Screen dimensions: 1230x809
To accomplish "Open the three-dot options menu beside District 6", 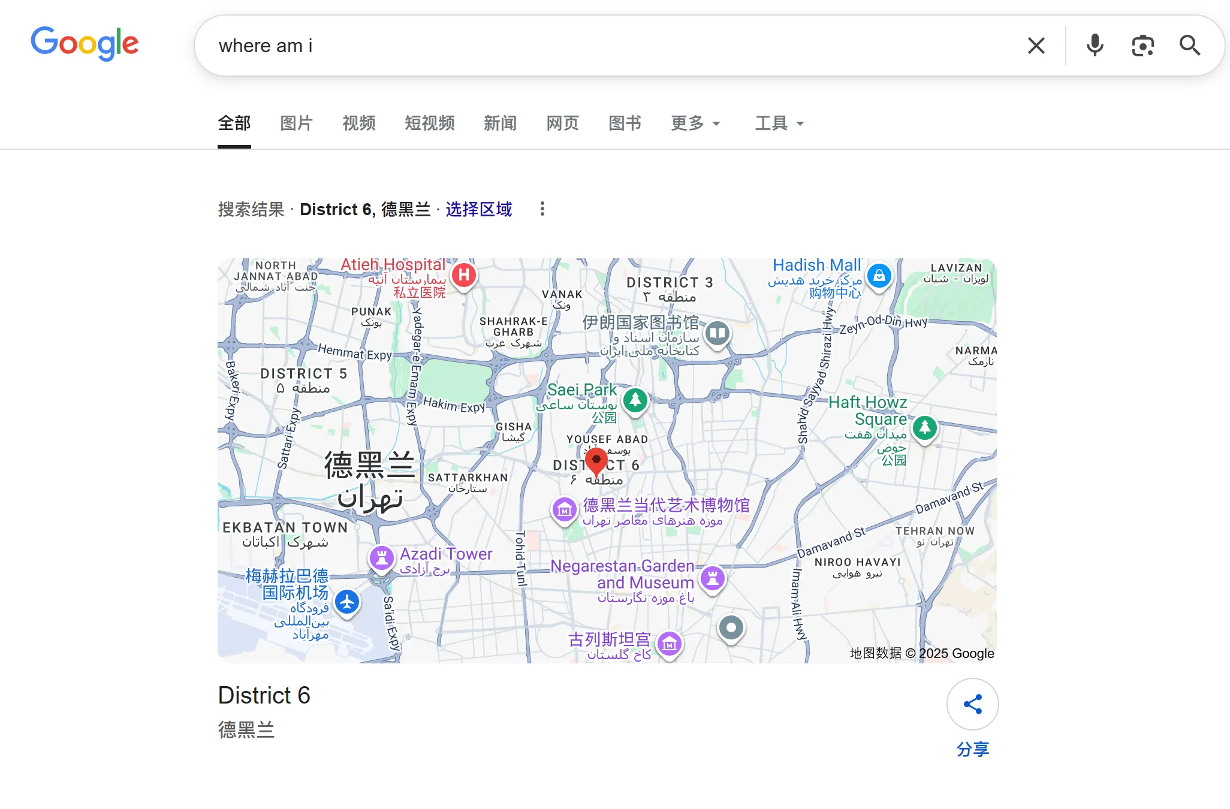I will pyautogui.click(x=542, y=209).
